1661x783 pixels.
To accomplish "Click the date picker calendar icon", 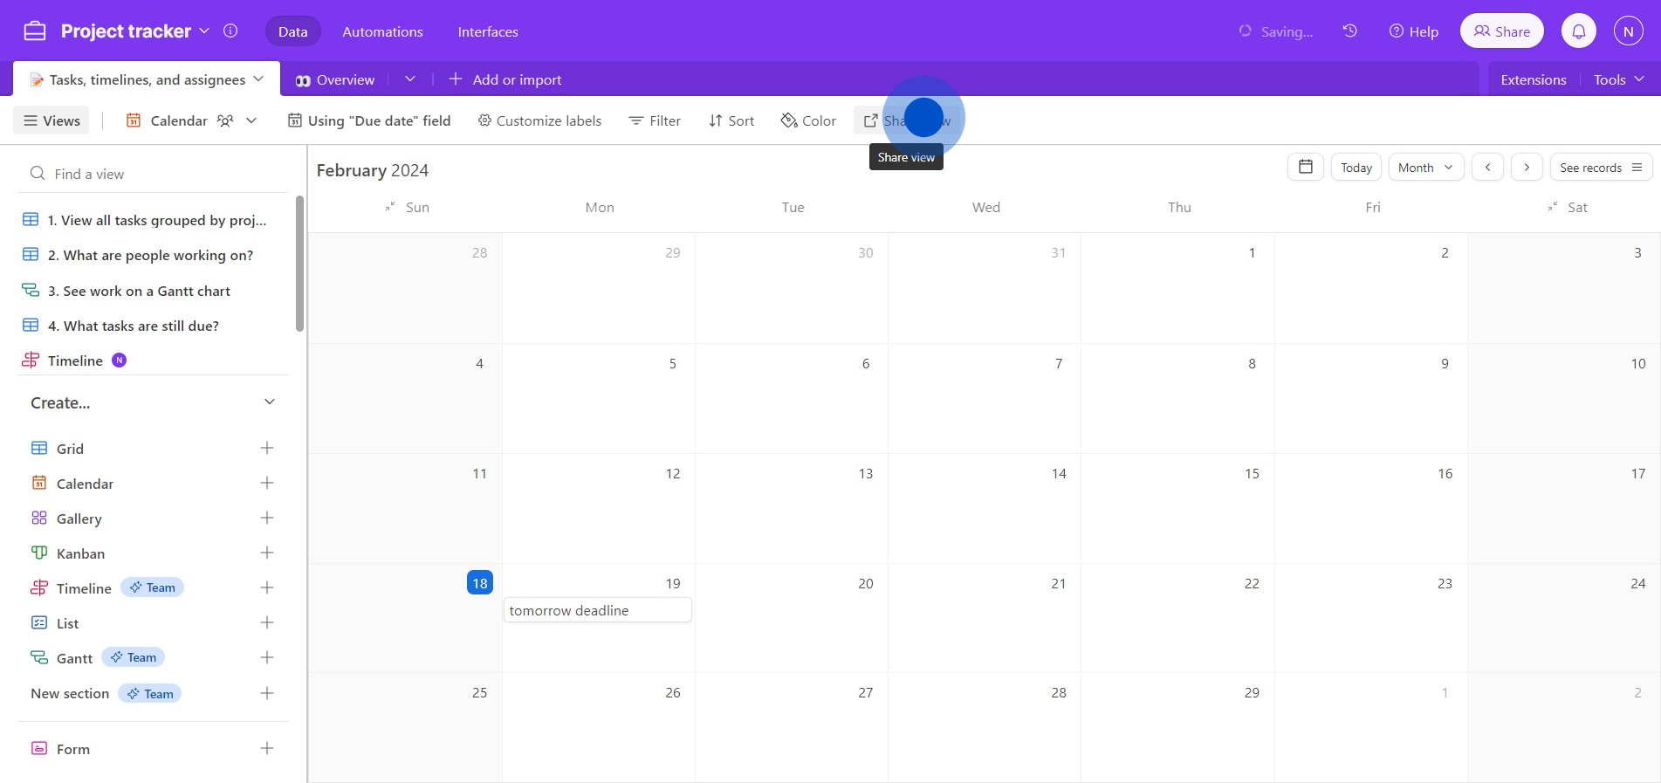I will point(1305,167).
